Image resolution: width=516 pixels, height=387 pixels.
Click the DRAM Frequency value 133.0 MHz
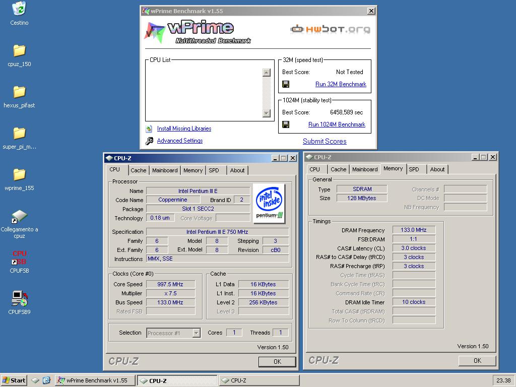(x=414, y=230)
